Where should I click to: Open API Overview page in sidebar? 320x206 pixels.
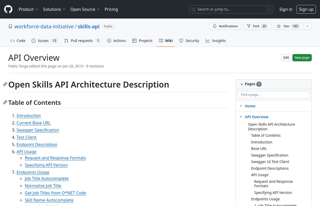click(257, 117)
